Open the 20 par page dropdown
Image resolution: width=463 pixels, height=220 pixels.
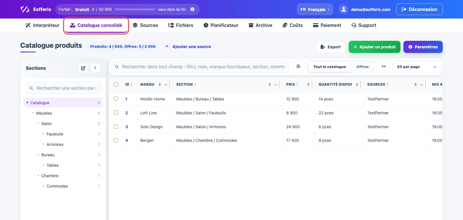click(417, 67)
